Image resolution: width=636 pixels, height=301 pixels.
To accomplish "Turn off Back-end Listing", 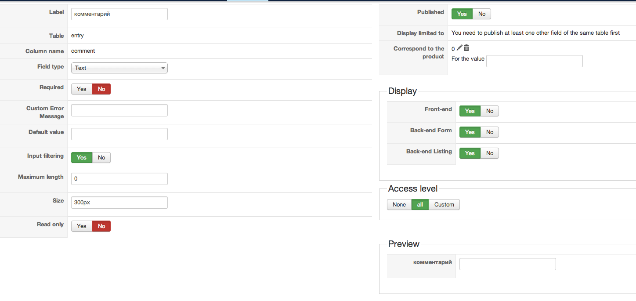I will pos(490,153).
